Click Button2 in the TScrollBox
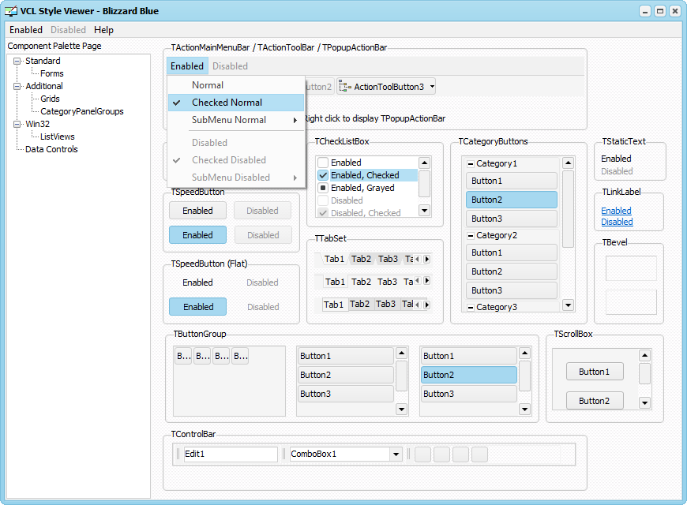The width and height of the screenshot is (687, 505). click(x=595, y=401)
